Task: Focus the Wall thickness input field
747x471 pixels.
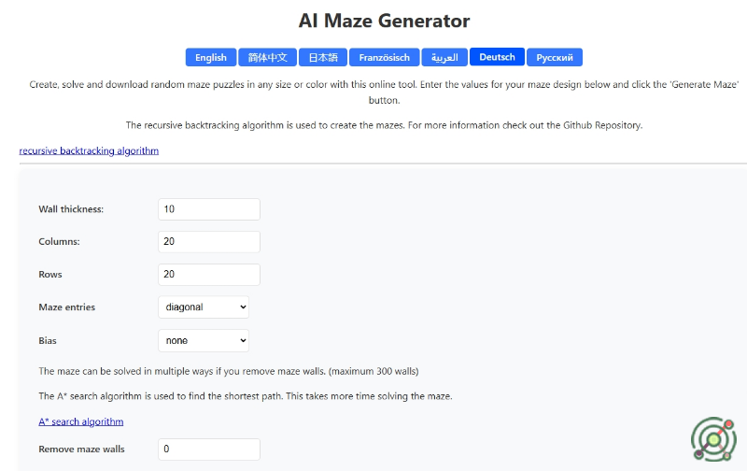Action: [x=209, y=209]
